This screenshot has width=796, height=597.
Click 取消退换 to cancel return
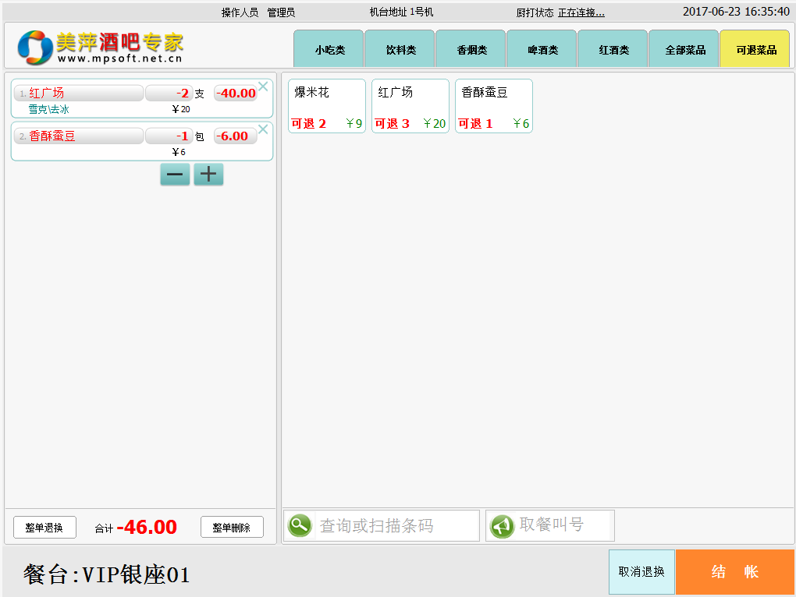[x=641, y=572]
